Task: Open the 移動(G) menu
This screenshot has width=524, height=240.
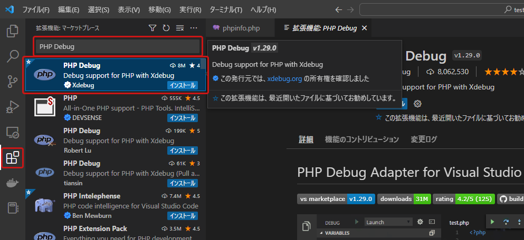Action: (159, 9)
